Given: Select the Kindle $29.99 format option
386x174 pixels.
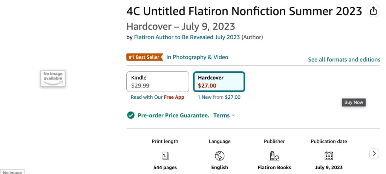Looking at the screenshot, I should tap(158, 82).
